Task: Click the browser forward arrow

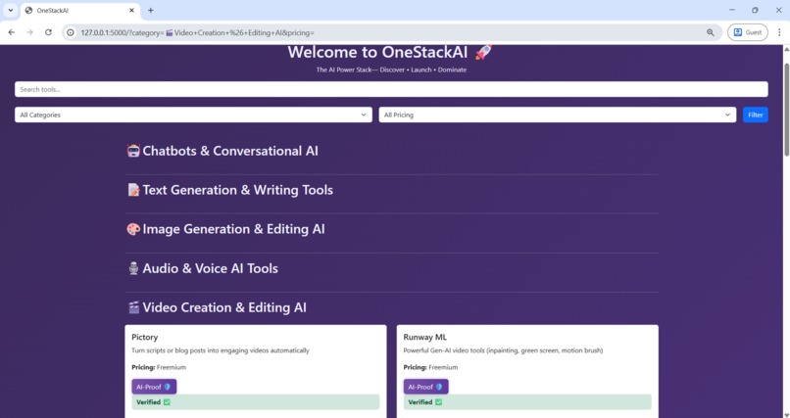Action: click(29, 32)
